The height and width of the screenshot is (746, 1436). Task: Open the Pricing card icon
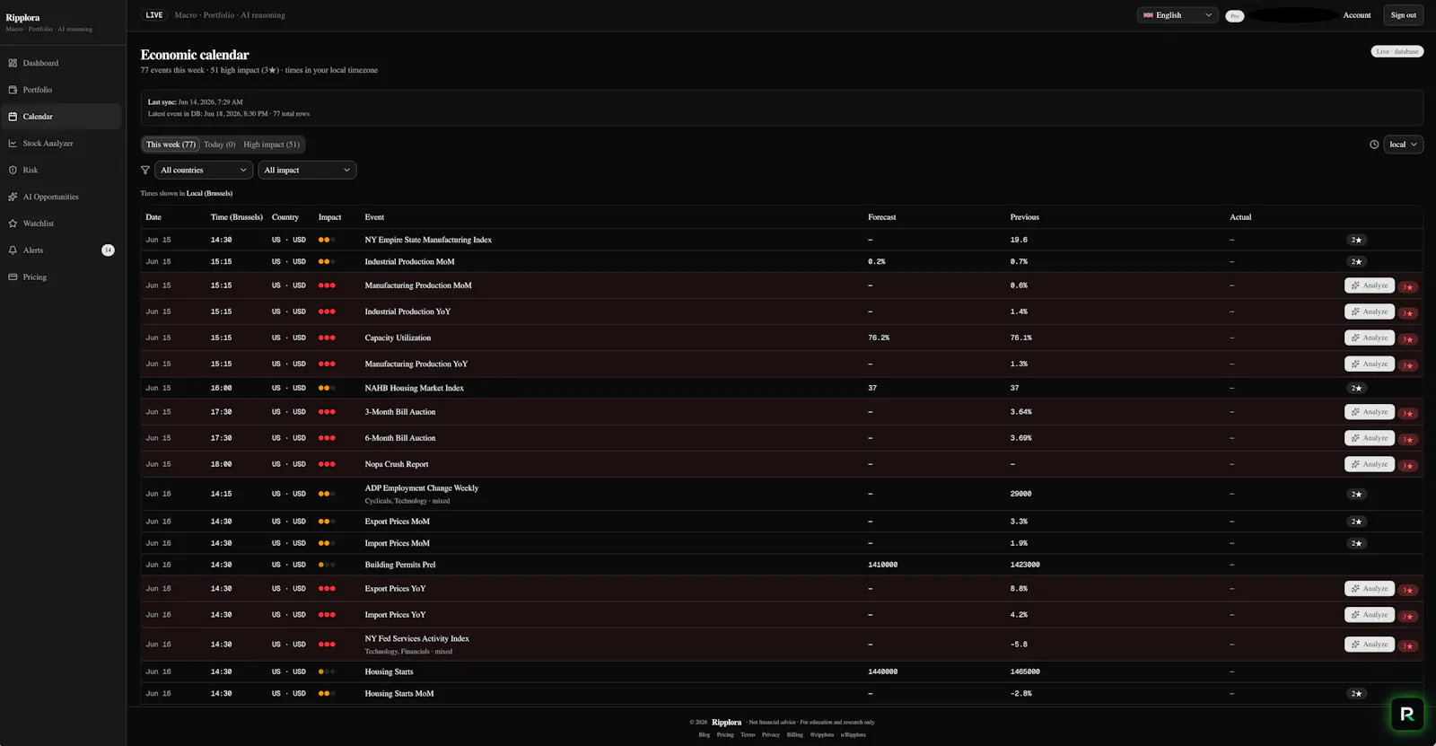pos(13,276)
